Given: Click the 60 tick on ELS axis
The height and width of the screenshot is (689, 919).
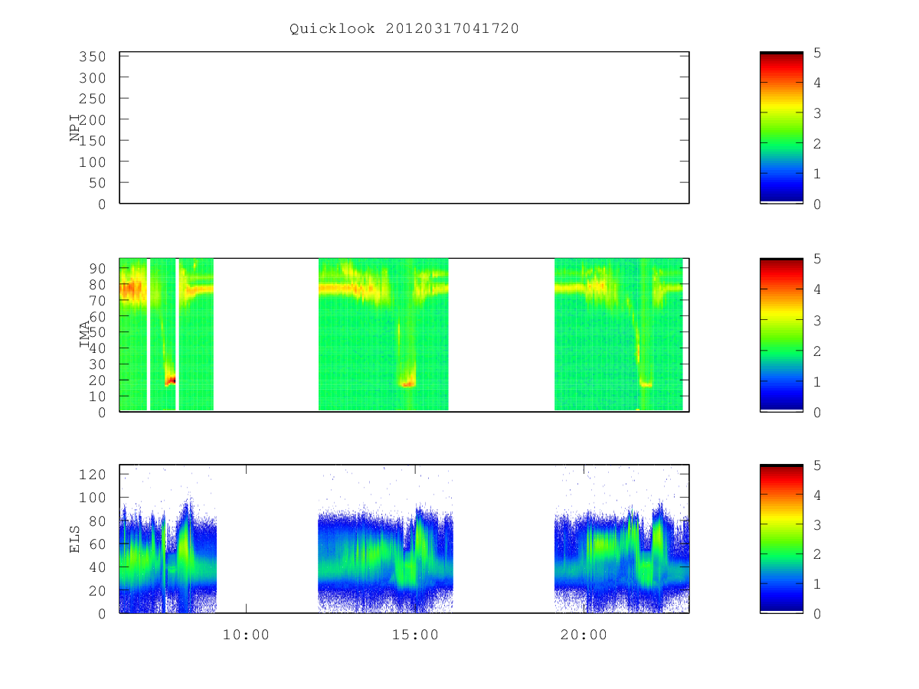Looking at the screenshot, I should click(x=96, y=544).
